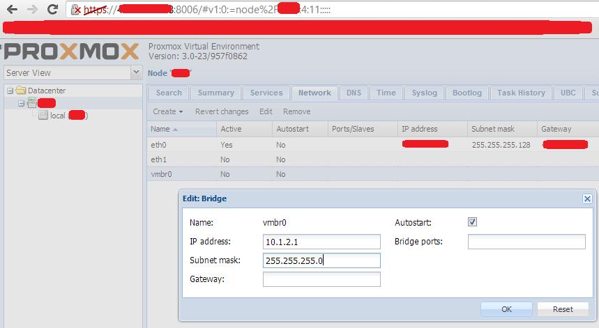The width and height of the screenshot is (599, 328).
Task: Click the Remove toolbar button
Action: 296,111
